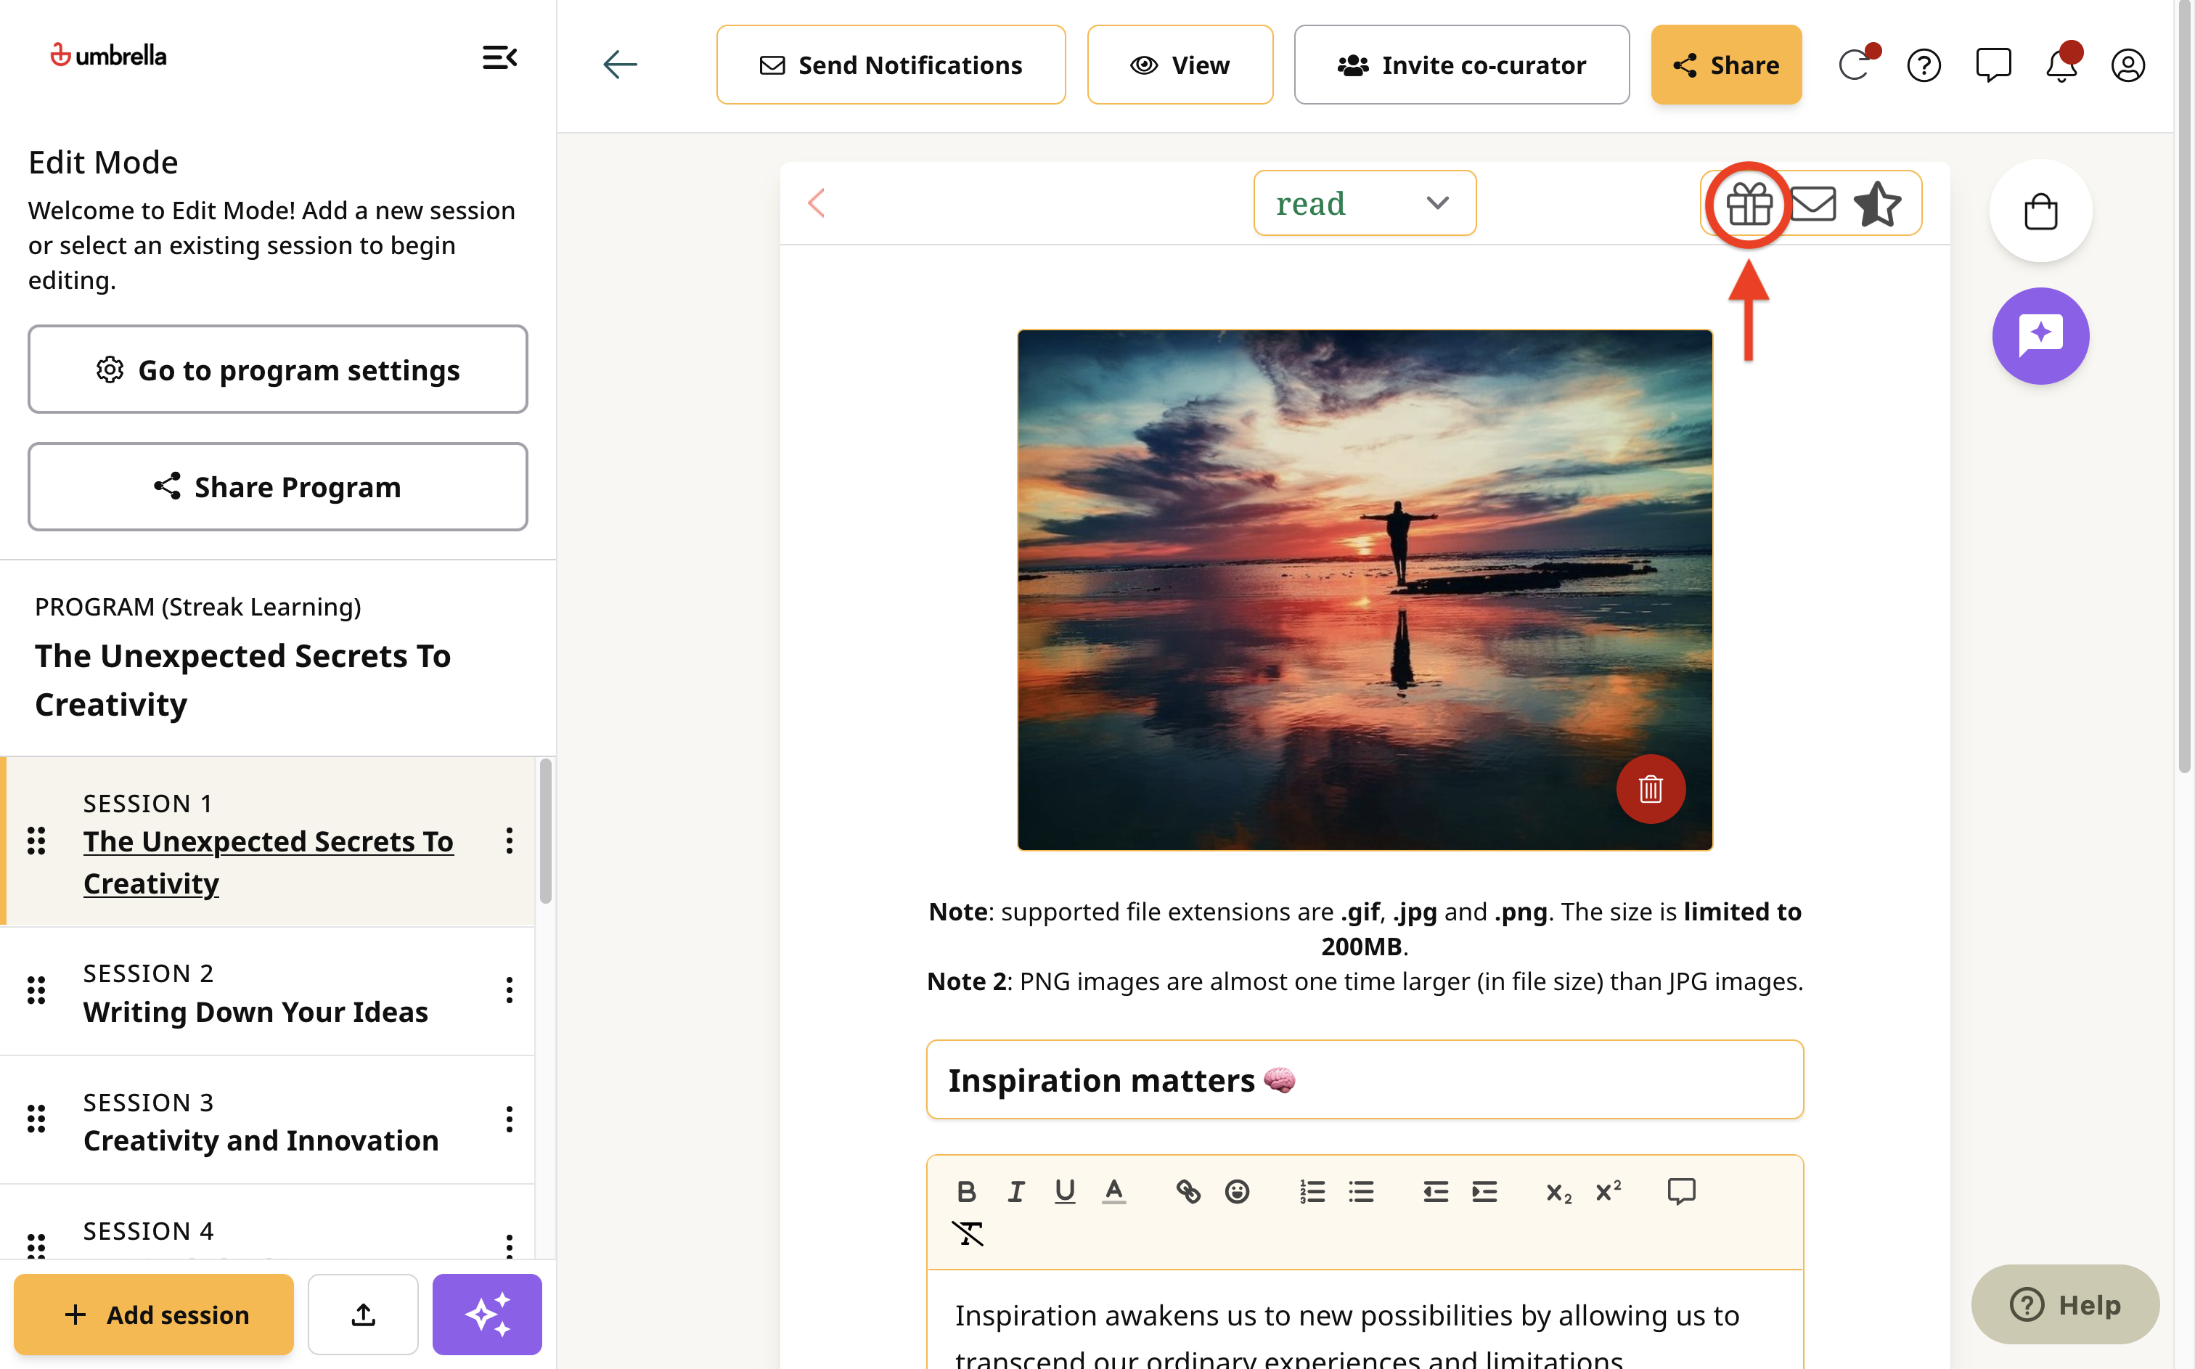Open the help question mark icon
Screen dimensions: 2195x1369
[1924, 65]
